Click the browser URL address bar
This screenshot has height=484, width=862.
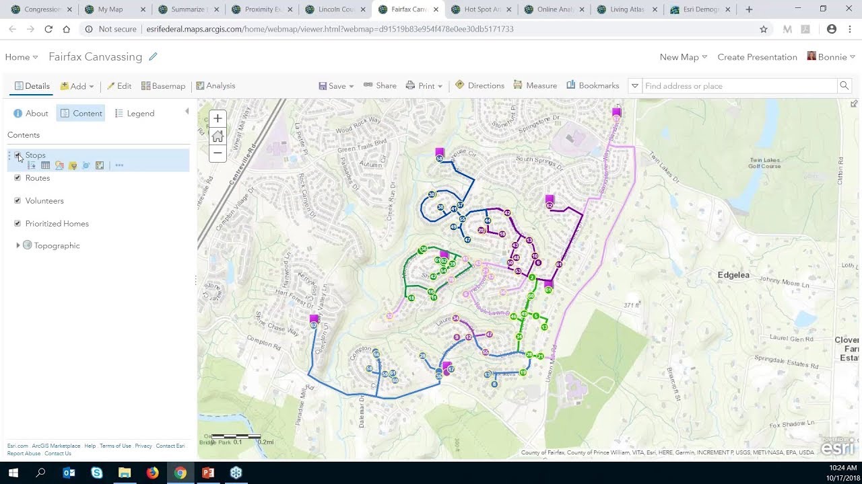(424, 29)
